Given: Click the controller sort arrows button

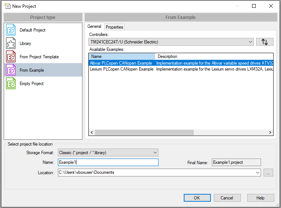Looking at the screenshot, I should click(x=265, y=42).
